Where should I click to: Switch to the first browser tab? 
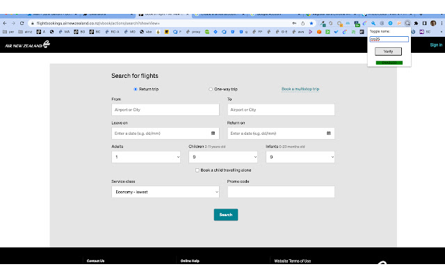tap(53, 14)
